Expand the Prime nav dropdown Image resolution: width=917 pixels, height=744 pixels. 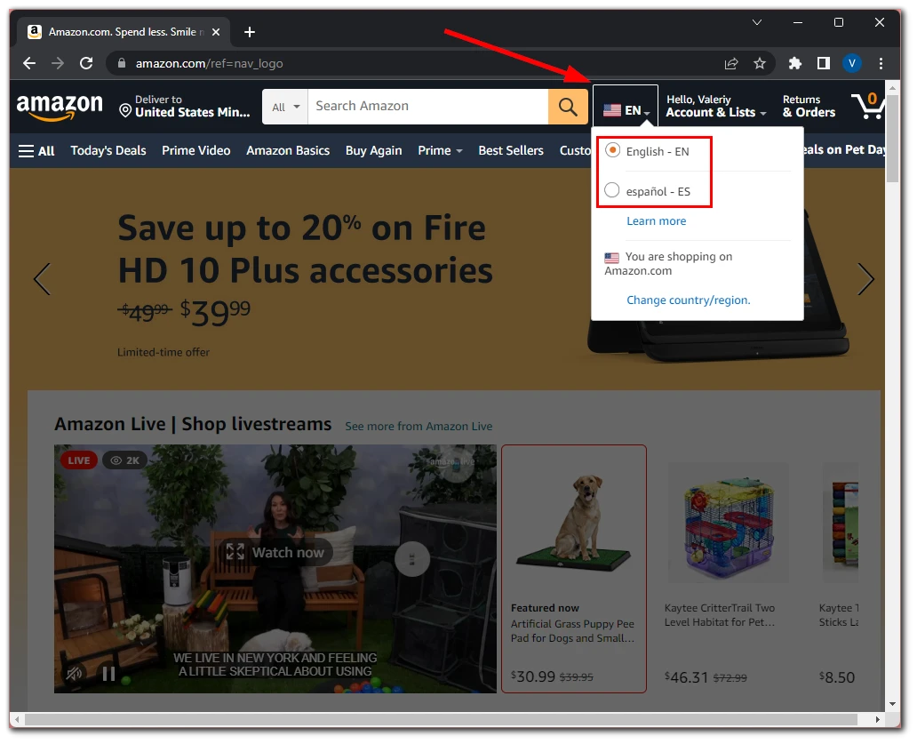(x=441, y=150)
